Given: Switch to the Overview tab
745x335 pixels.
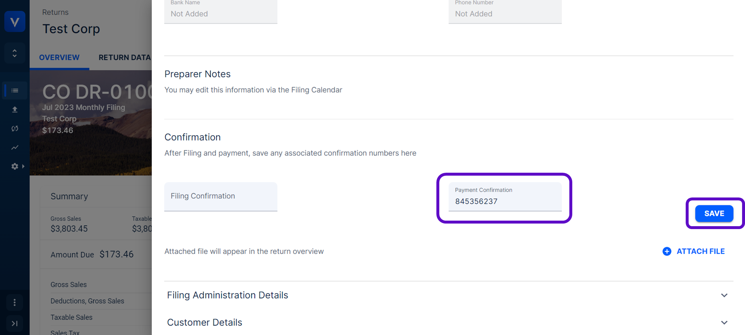Looking at the screenshot, I should (59, 57).
